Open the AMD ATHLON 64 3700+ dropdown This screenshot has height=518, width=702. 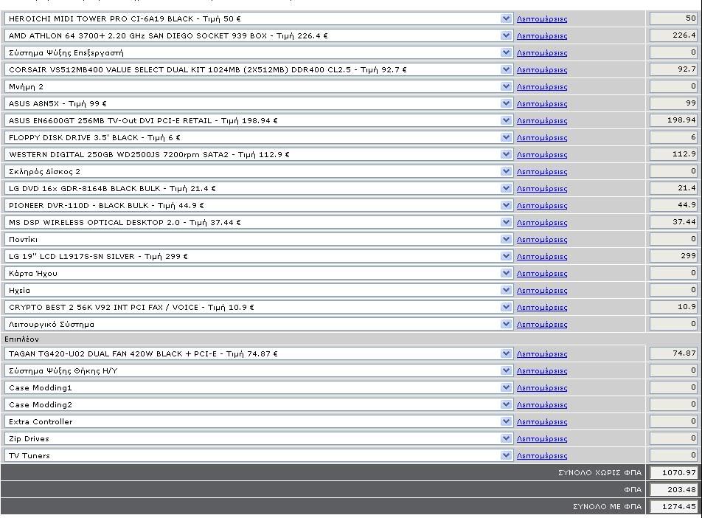pyautogui.click(x=258, y=36)
